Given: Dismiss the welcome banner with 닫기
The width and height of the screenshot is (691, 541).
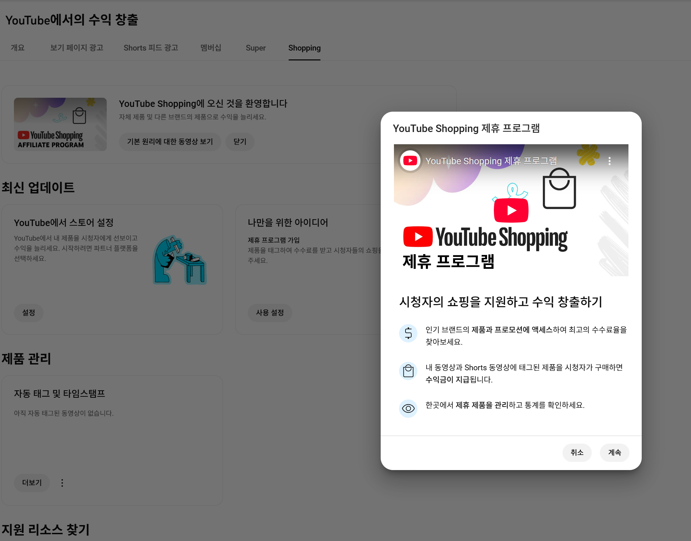Looking at the screenshot, I should (x=240, y=142).
